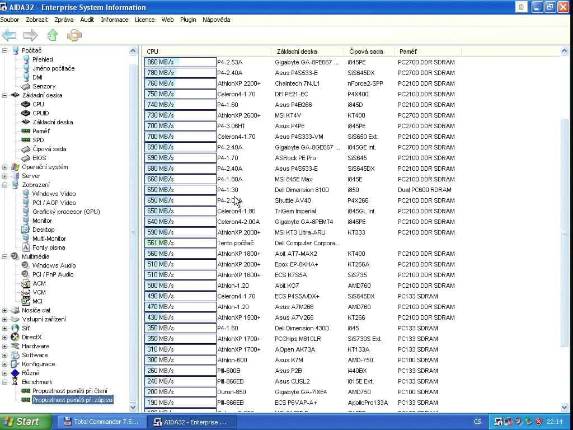Screen dimensions: 573x430
Task: Click the 561 MB/s Tento počítač bar
Action: [x=180, y=243]
